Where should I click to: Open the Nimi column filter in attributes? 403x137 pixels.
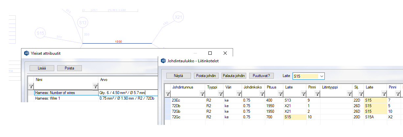[x=95, y=87]
